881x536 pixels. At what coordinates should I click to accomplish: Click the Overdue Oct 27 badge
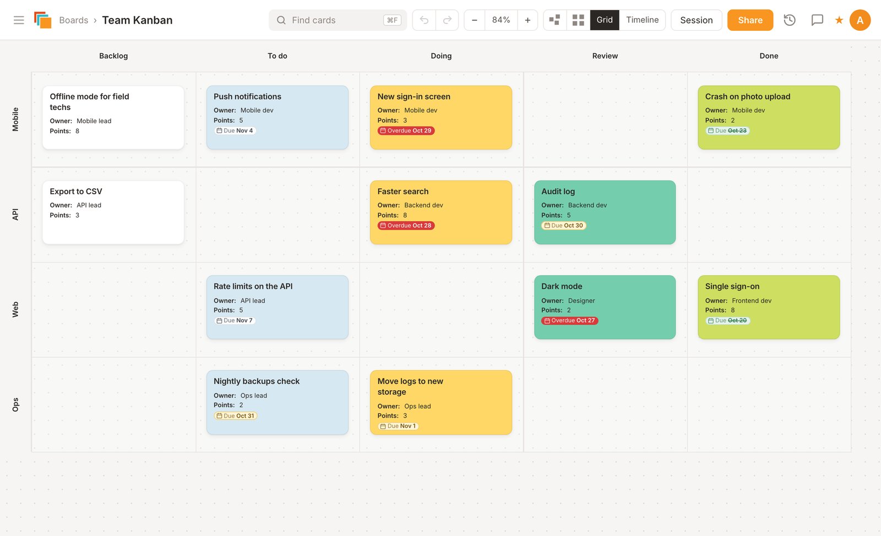click(x=570, y=321)
